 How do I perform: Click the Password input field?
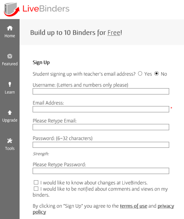101,145
